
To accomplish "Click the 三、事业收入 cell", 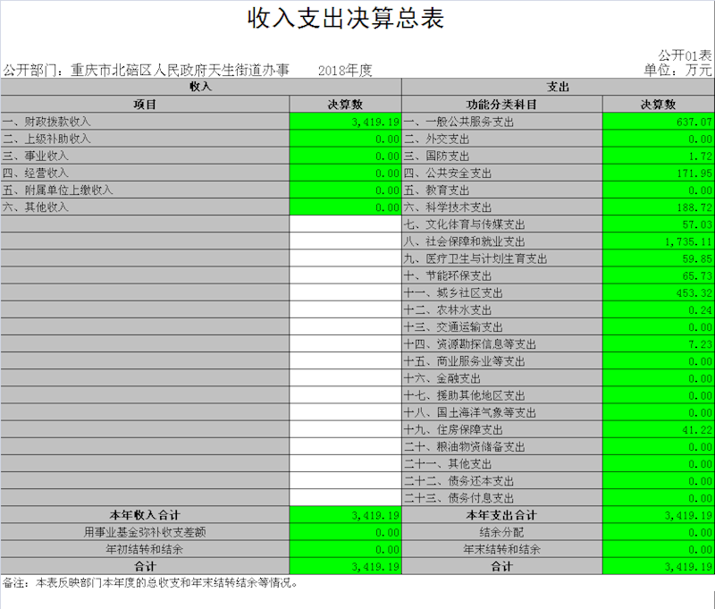I will coord(145,156).
